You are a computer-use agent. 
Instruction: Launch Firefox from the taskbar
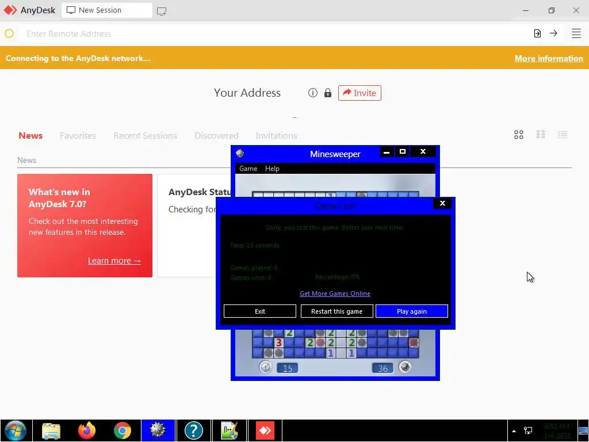pos(87,430)
